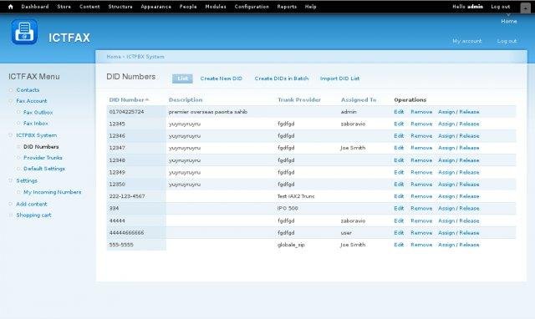Click Add content in the sidebar
Image resolution: width=535 pixels, height=319 pixels.
[x=32, y=204]
